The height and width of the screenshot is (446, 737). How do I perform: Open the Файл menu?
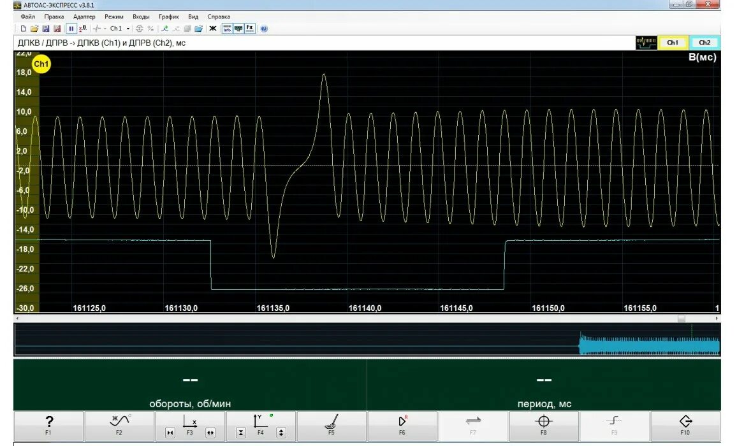point(27,17)
